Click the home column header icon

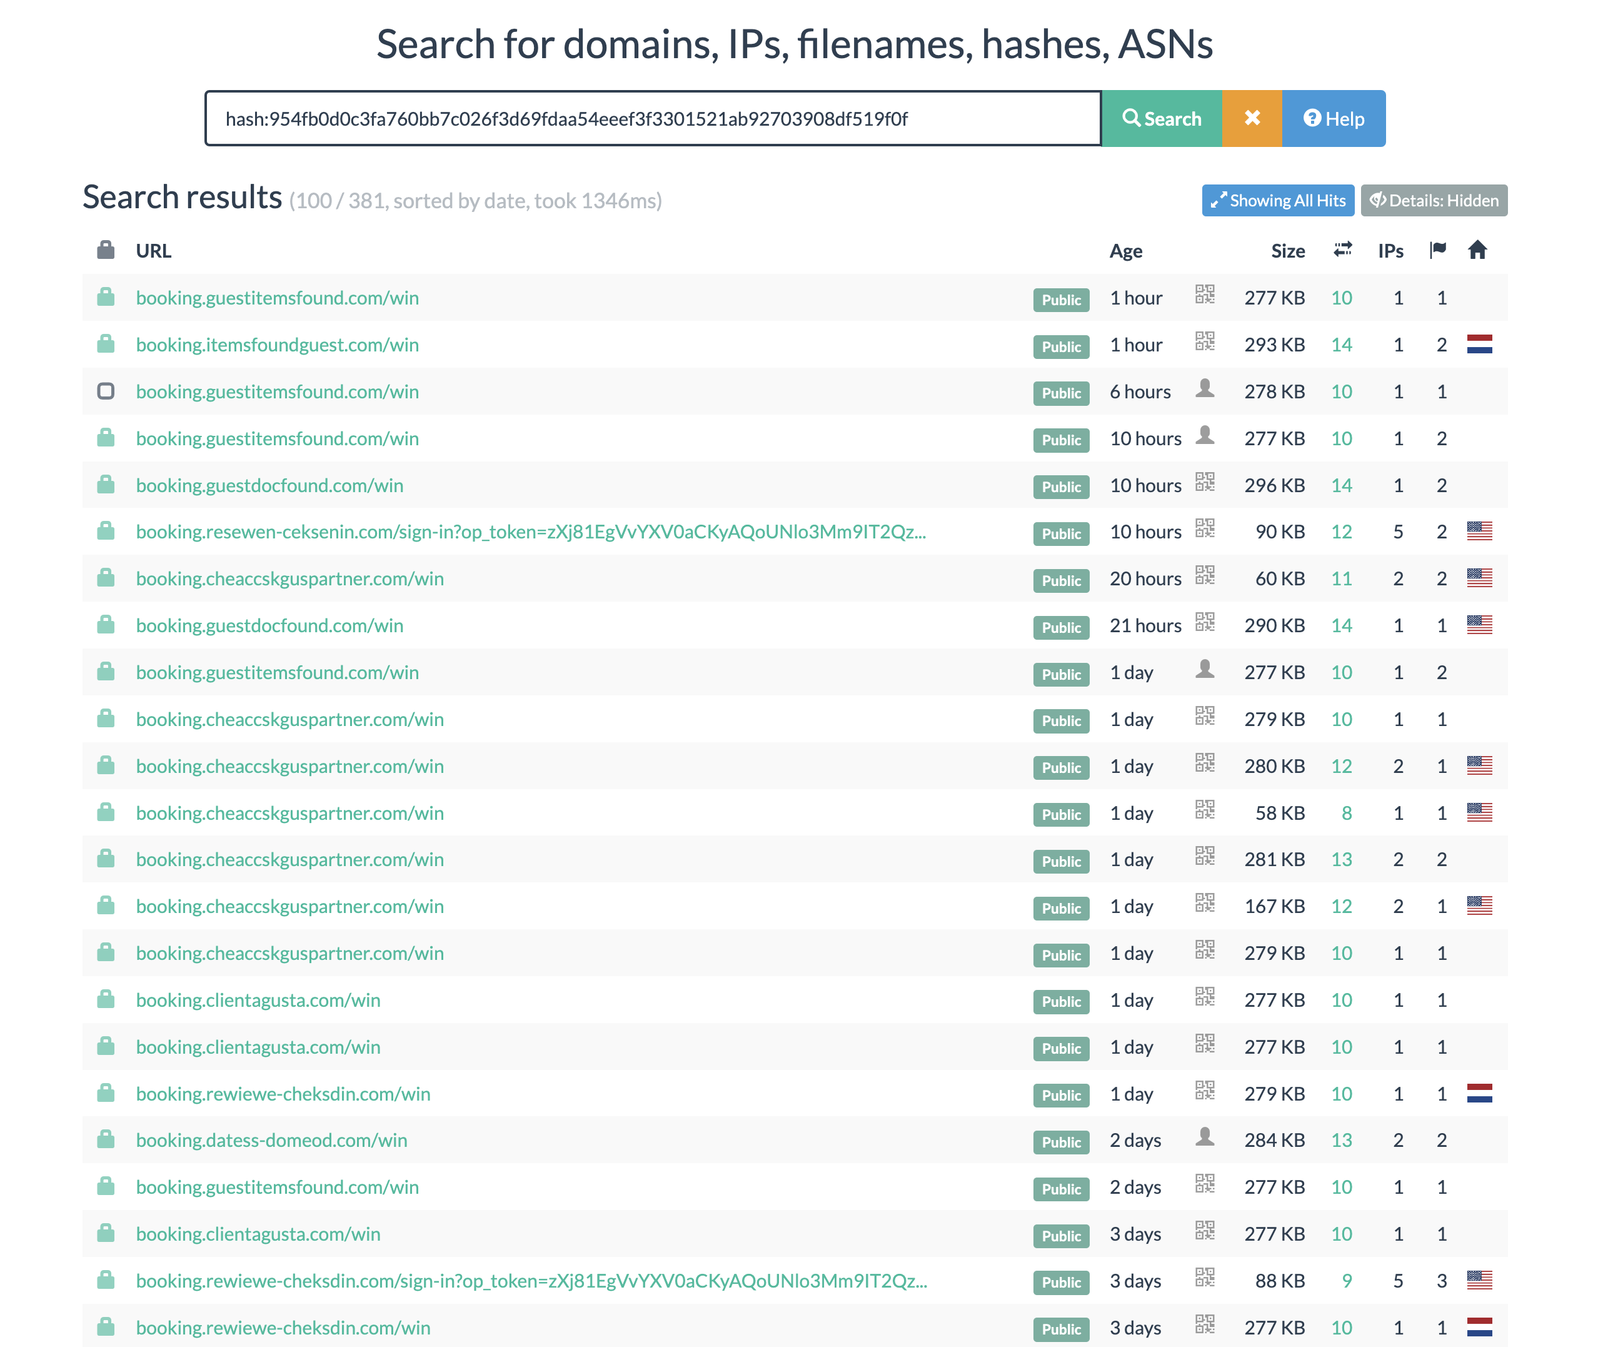click(1477, 250)
